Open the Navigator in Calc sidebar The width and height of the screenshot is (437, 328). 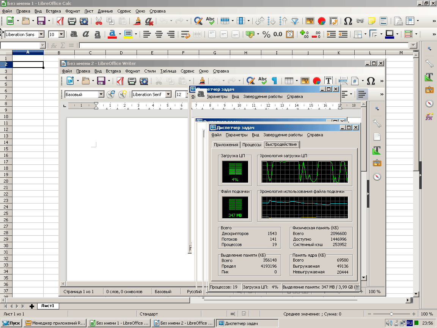pos(429,103)
